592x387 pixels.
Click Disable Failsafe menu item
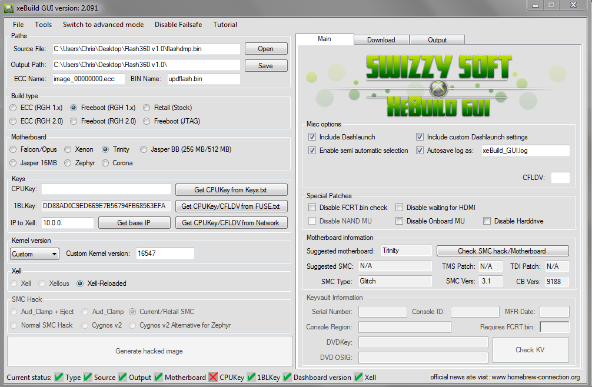pyautogui.click(x=178, y=25)
